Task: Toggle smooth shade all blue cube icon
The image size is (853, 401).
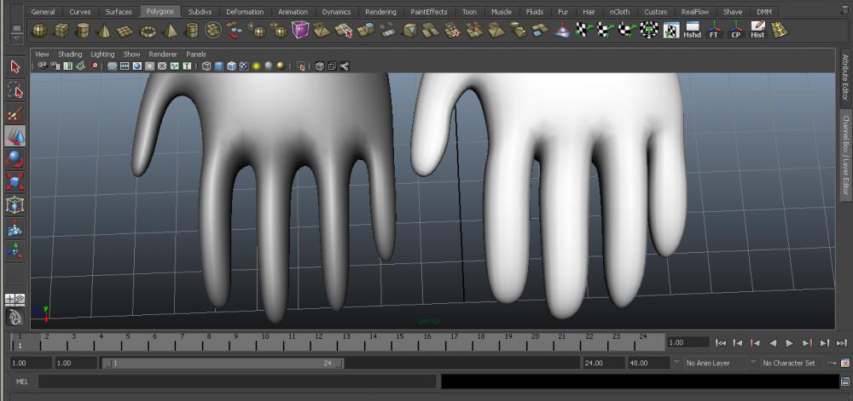Action: click(x=219, y=66)
